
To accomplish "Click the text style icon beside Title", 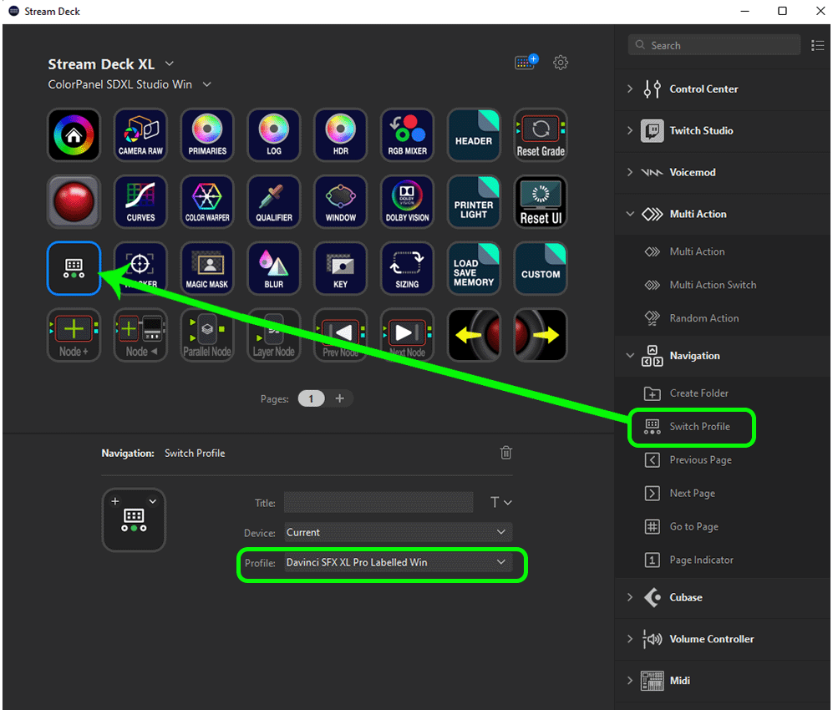I will pyautogui.click(x=500, y=502).
